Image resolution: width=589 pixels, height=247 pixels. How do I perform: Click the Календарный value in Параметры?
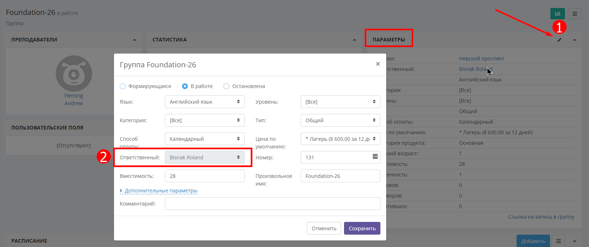(x=476, y=122)
